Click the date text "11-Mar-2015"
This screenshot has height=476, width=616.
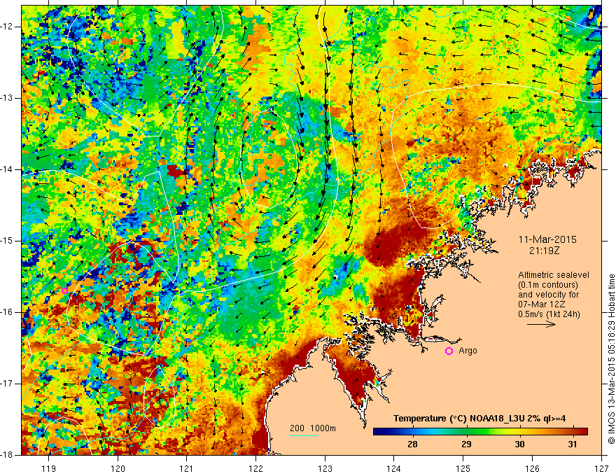[547, 239]
